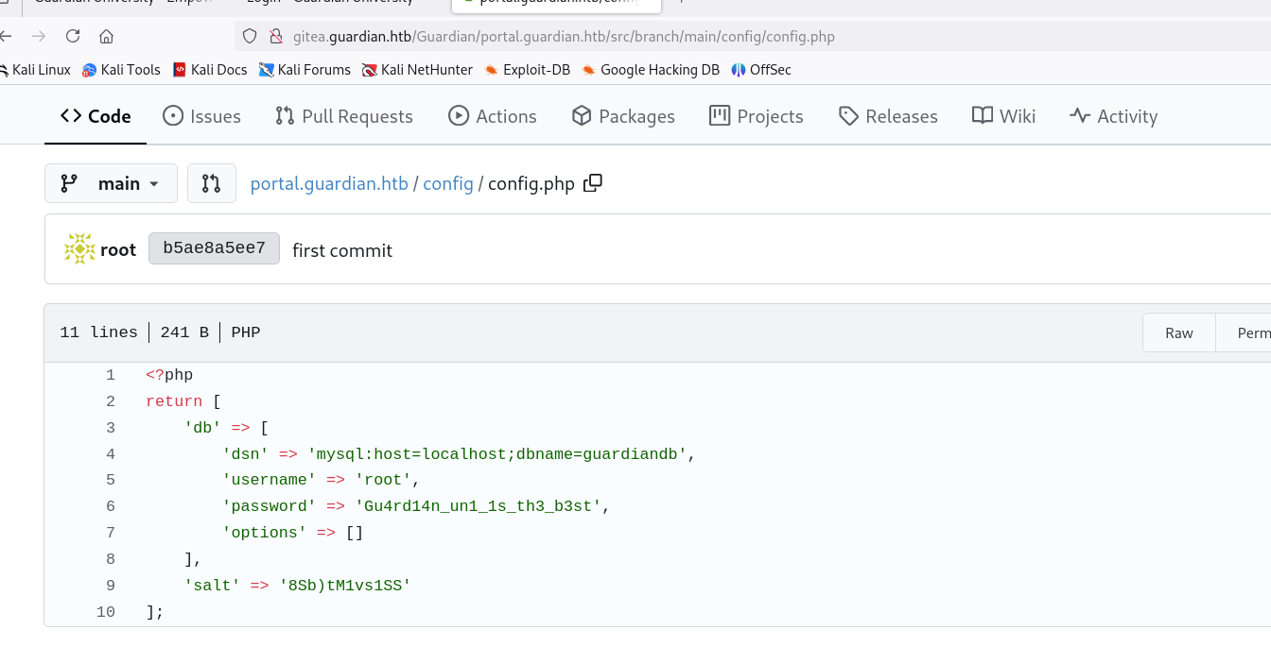This screenshot has width=1271, height=664.
Task: Open the 'first commit' message link
Action: pos(342,250)
